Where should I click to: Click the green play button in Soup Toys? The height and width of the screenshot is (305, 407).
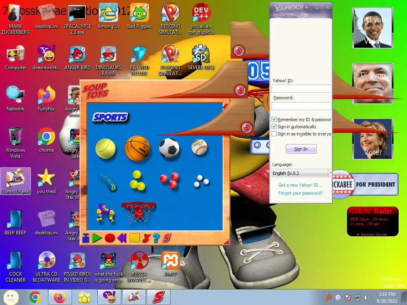[x=97, y=238]
